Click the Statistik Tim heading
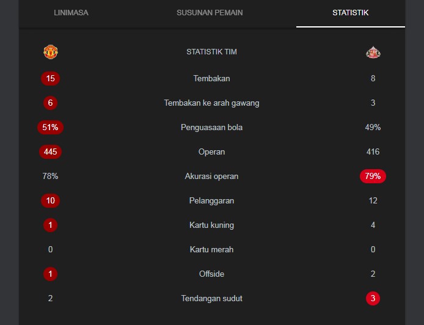Viewport: 424px width, 325px height. (211, 52)
